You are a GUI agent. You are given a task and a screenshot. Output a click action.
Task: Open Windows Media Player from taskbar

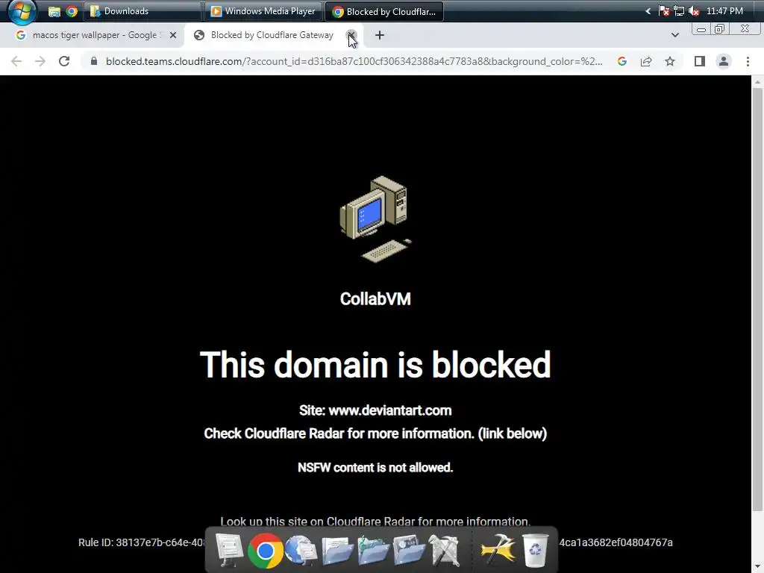[x=263, y=11]
